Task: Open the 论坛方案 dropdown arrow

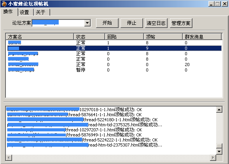Action: [x=87, y=23]
